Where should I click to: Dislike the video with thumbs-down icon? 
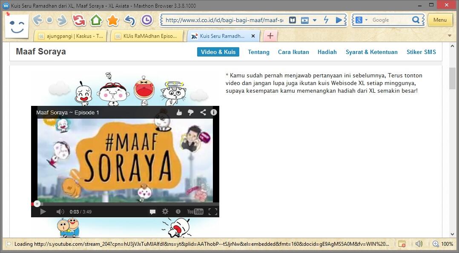pyautogui.click(x=191, y=113)
